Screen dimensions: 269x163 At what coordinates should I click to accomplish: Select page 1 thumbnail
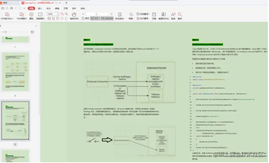click(x=15, y=39)
